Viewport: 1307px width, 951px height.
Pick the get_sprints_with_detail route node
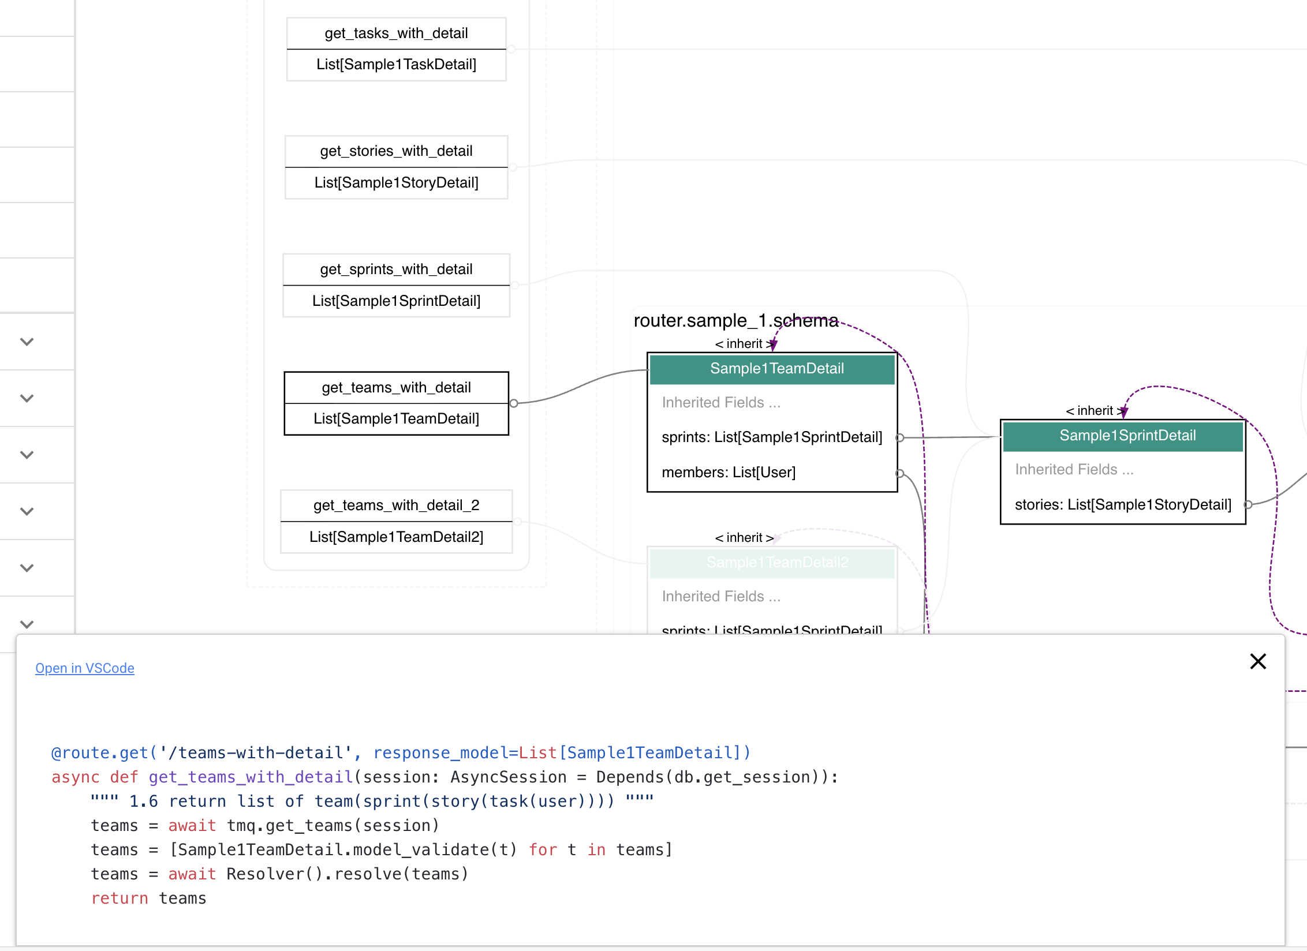396,269
